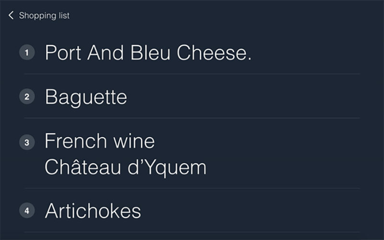Tap the number 3 circle badge
The width and height of the screenshot is (384, 240).
point(27,143)
